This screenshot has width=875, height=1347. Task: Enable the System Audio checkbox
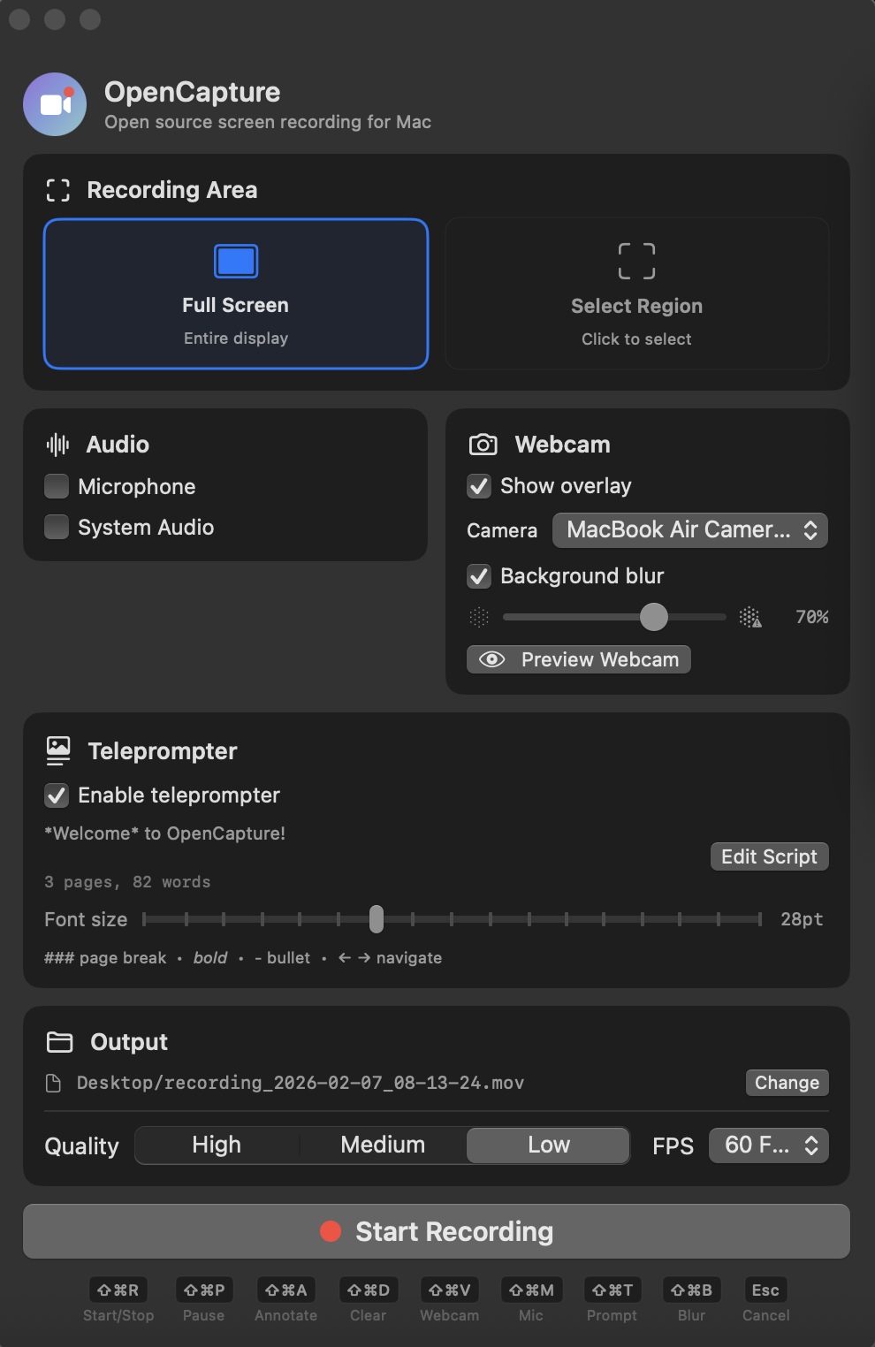[57, 527]
